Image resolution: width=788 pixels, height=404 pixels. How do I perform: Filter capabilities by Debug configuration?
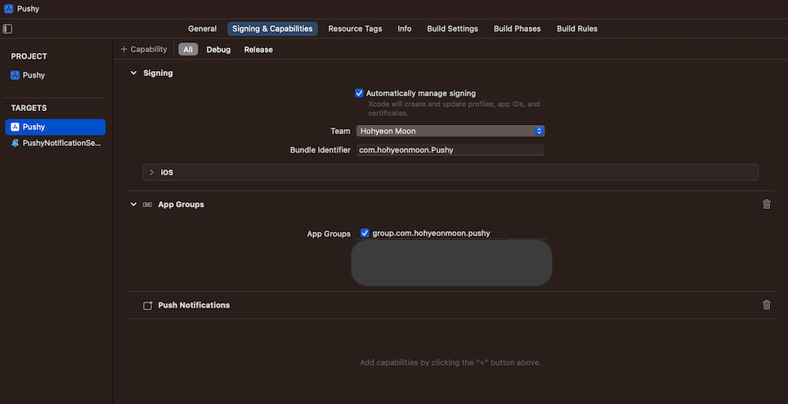(218, 50)
